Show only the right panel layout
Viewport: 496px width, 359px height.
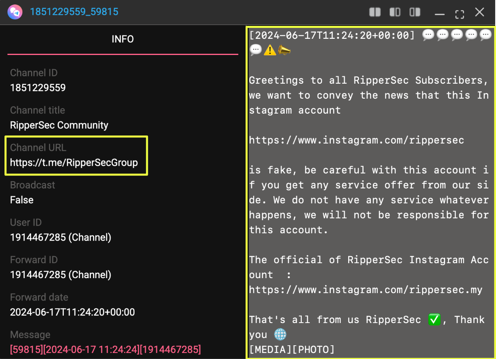415,12
